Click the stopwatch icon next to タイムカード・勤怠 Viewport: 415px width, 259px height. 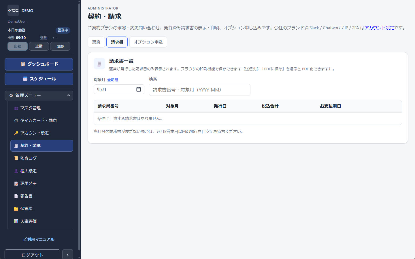[x=16, y=121]
